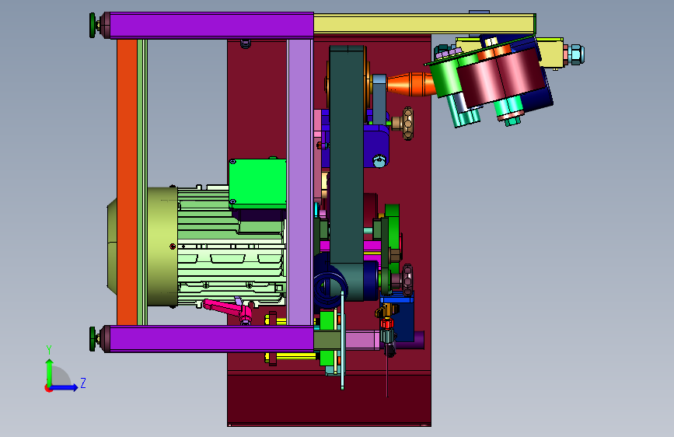Click the cyan hex nut on right end
674x437 pixels.
(576, 54)
